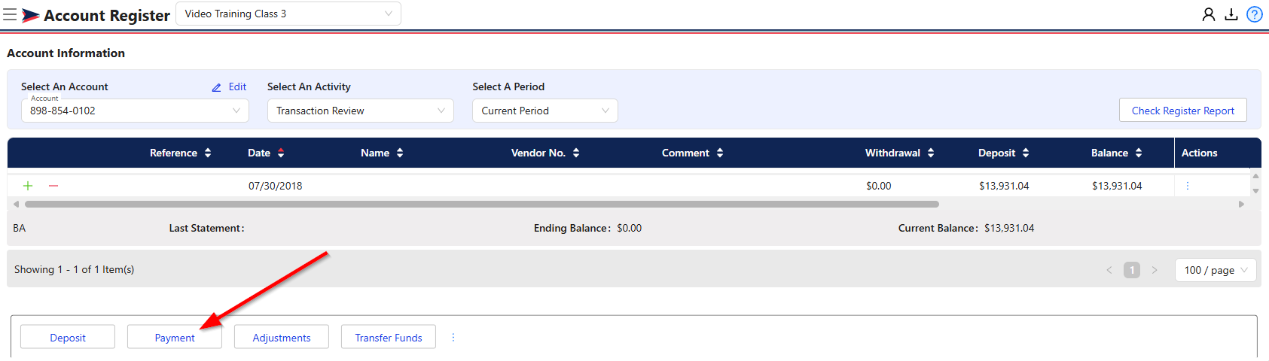The height and width of the screenshot is (361, 1269).
Task: Open the help question mark icon
Action: (1255, 14)
